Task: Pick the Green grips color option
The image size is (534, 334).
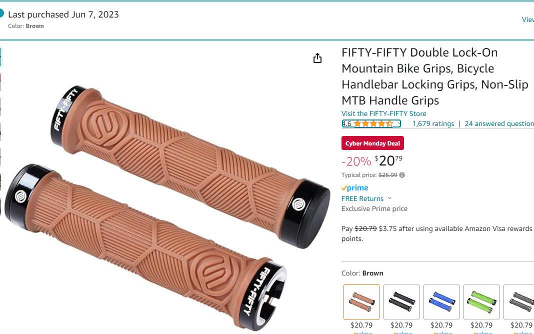Action: pos(481,302)
